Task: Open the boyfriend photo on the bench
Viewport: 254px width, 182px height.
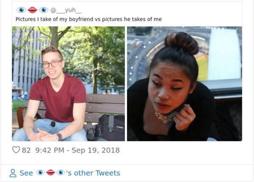Action: 68,84
